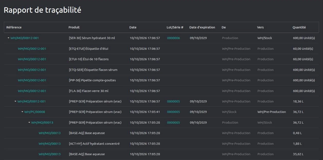The width and height of the screenshot is (323, 160).
Task: Click the Produit column header
Action: click(x=74, y=27)
